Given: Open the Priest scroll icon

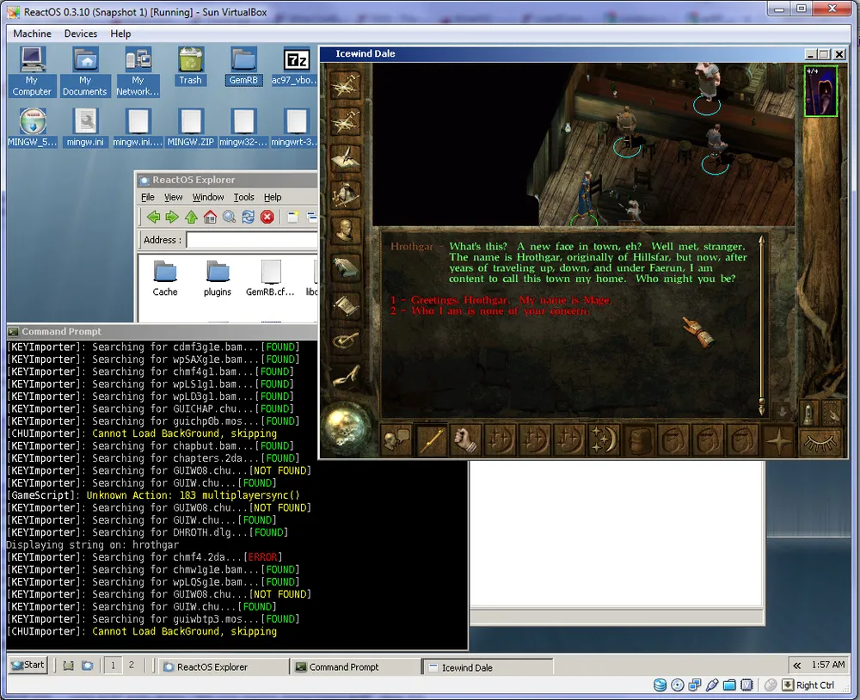Looking at the screenshot, I should pyautogui.click(x=346, y=305).
